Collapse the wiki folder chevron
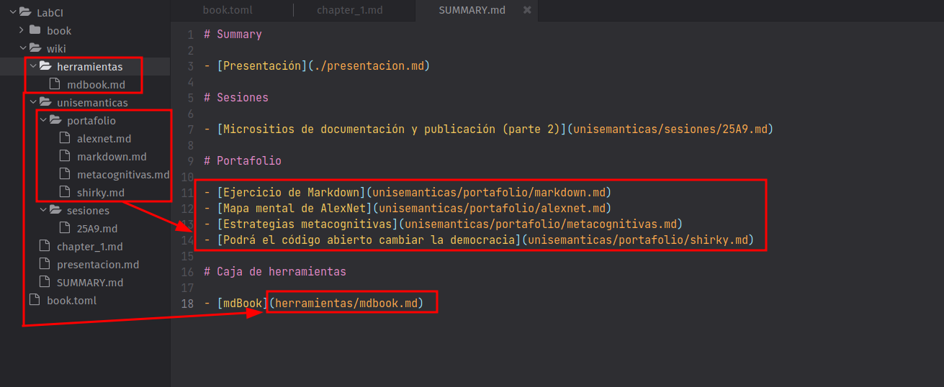Screen dimensions: 944x387 pos(23,48)
